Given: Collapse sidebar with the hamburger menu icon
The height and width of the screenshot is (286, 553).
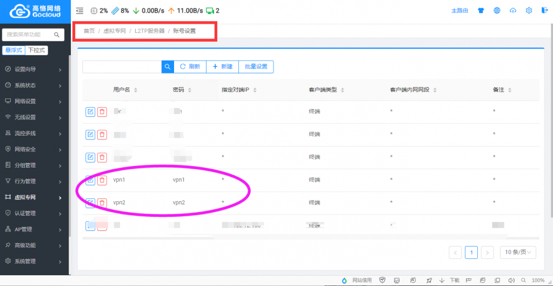Looking at the screenshot, I should (79, 11).
